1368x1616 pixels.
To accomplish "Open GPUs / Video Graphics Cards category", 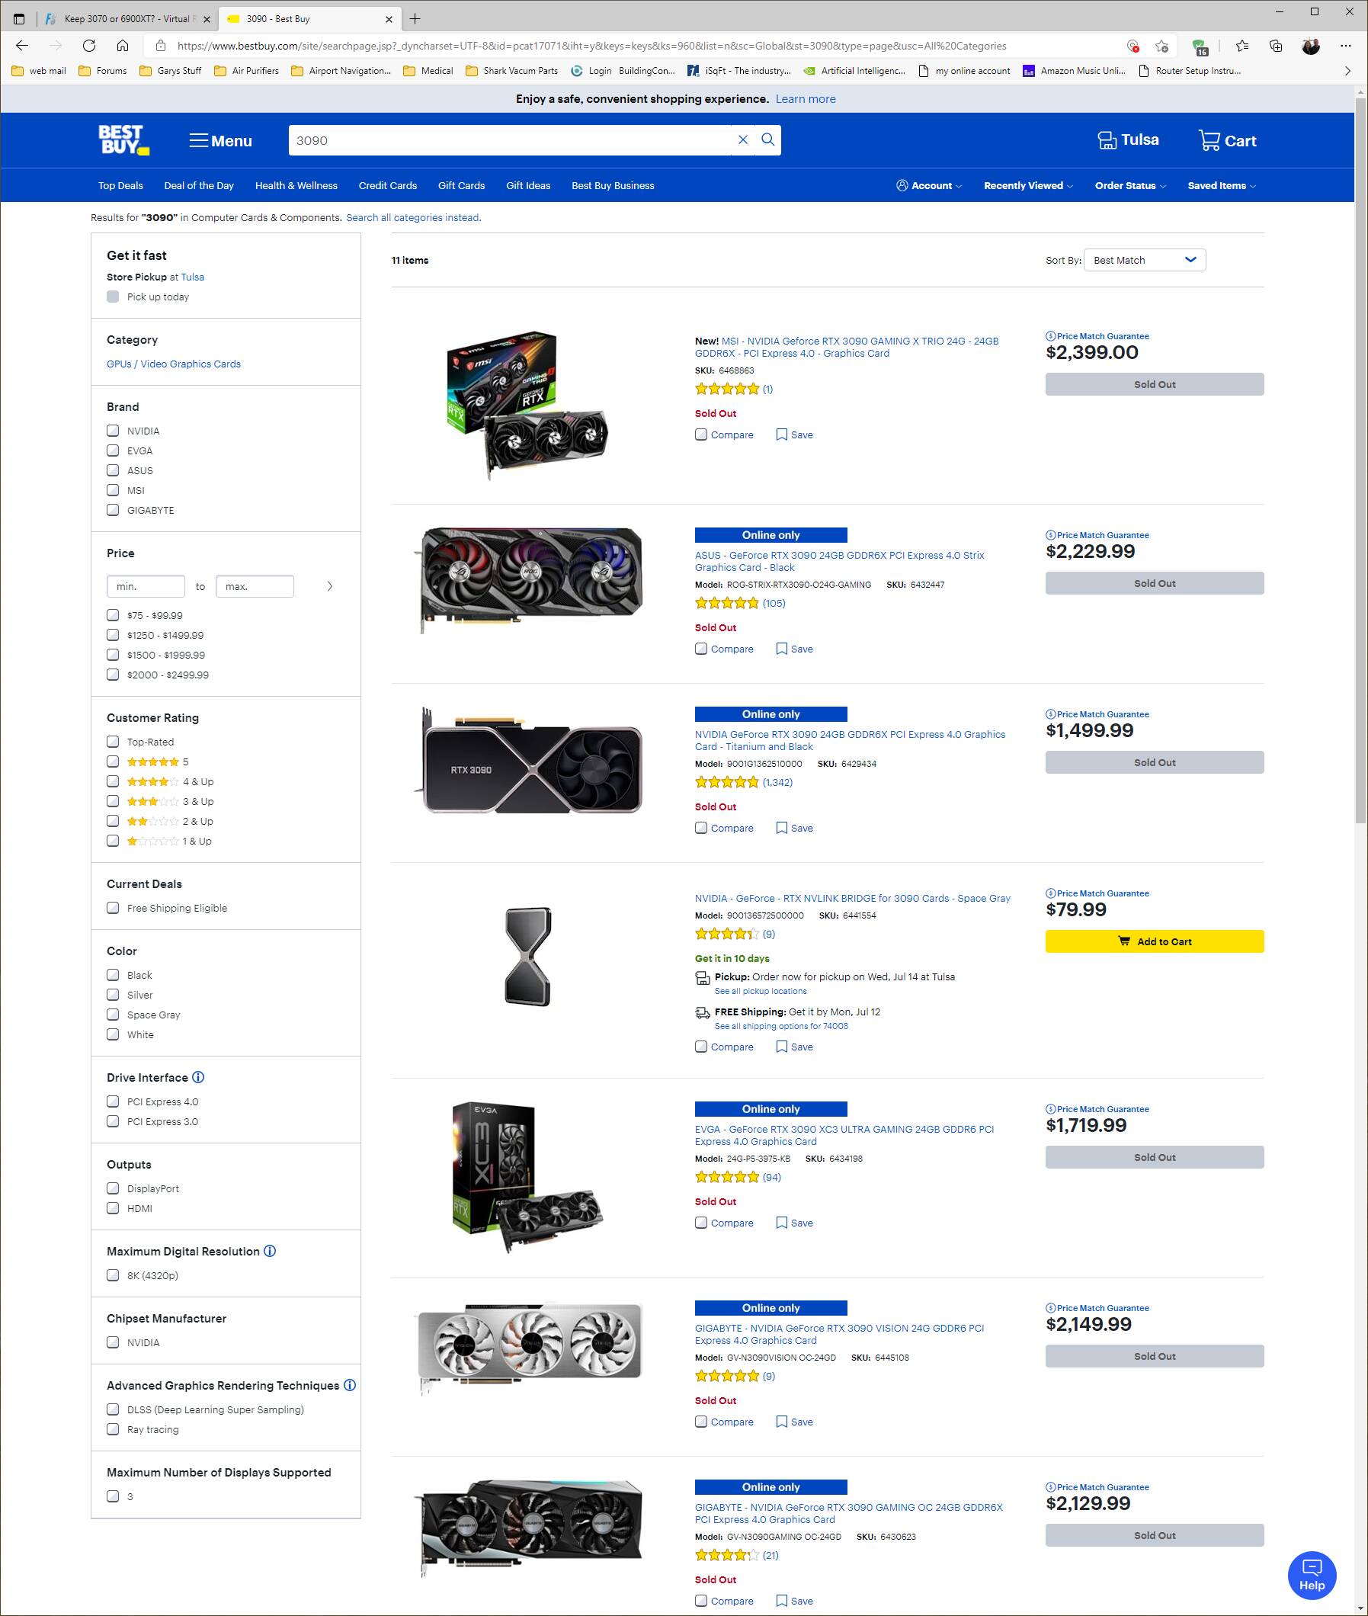I will coord(174,363).
